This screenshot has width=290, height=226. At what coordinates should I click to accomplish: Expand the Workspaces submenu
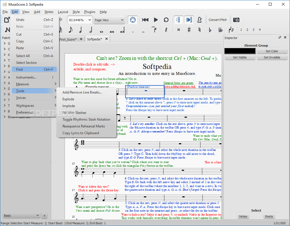(x=34, y=106)
